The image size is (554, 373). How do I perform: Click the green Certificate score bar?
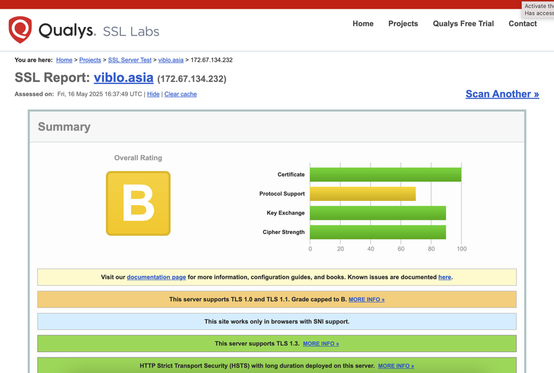coord(385,175)
